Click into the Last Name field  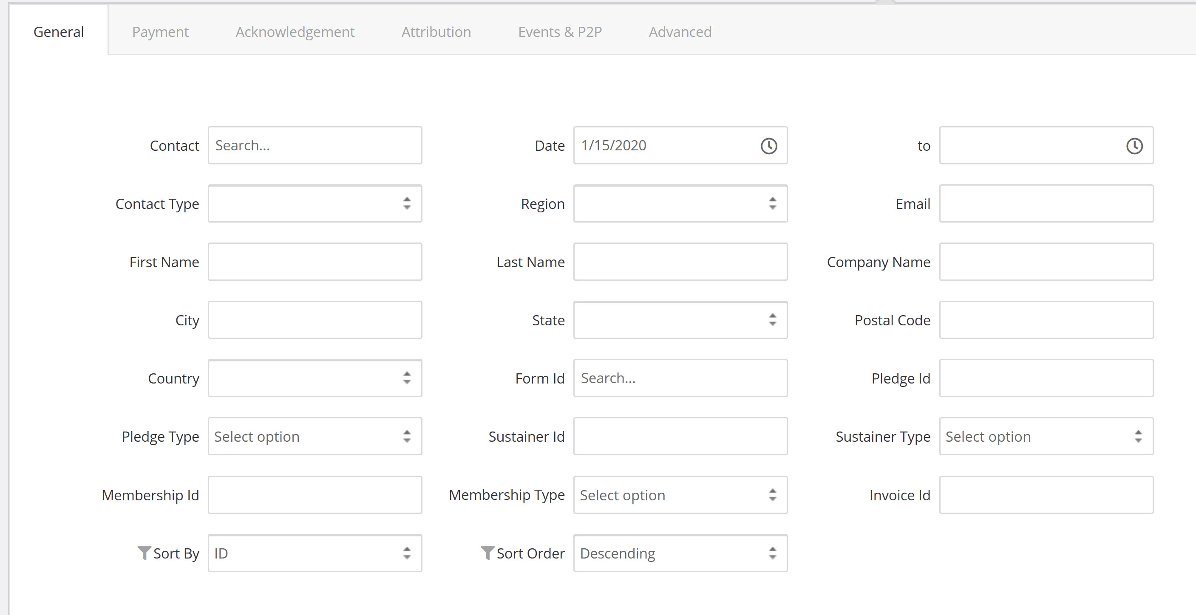[680, 262]
